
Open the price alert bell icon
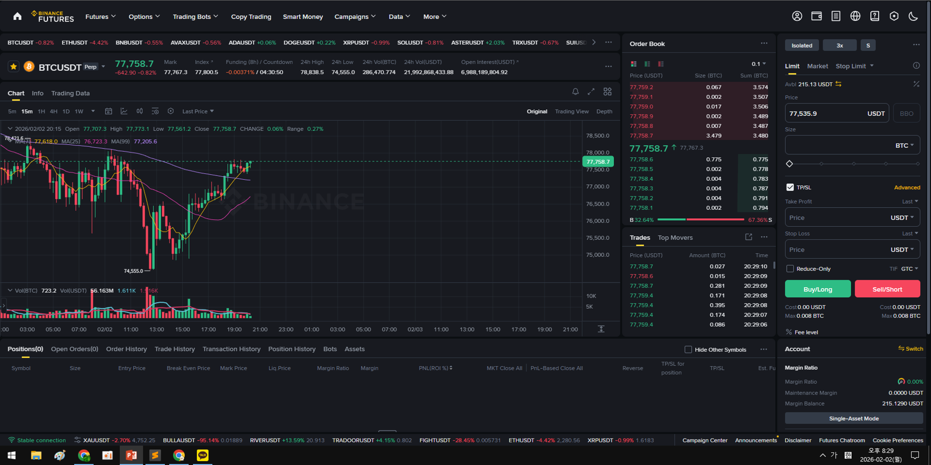point(575,91)
